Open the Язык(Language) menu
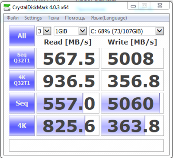Screen dimensions: 173x158 109,18
